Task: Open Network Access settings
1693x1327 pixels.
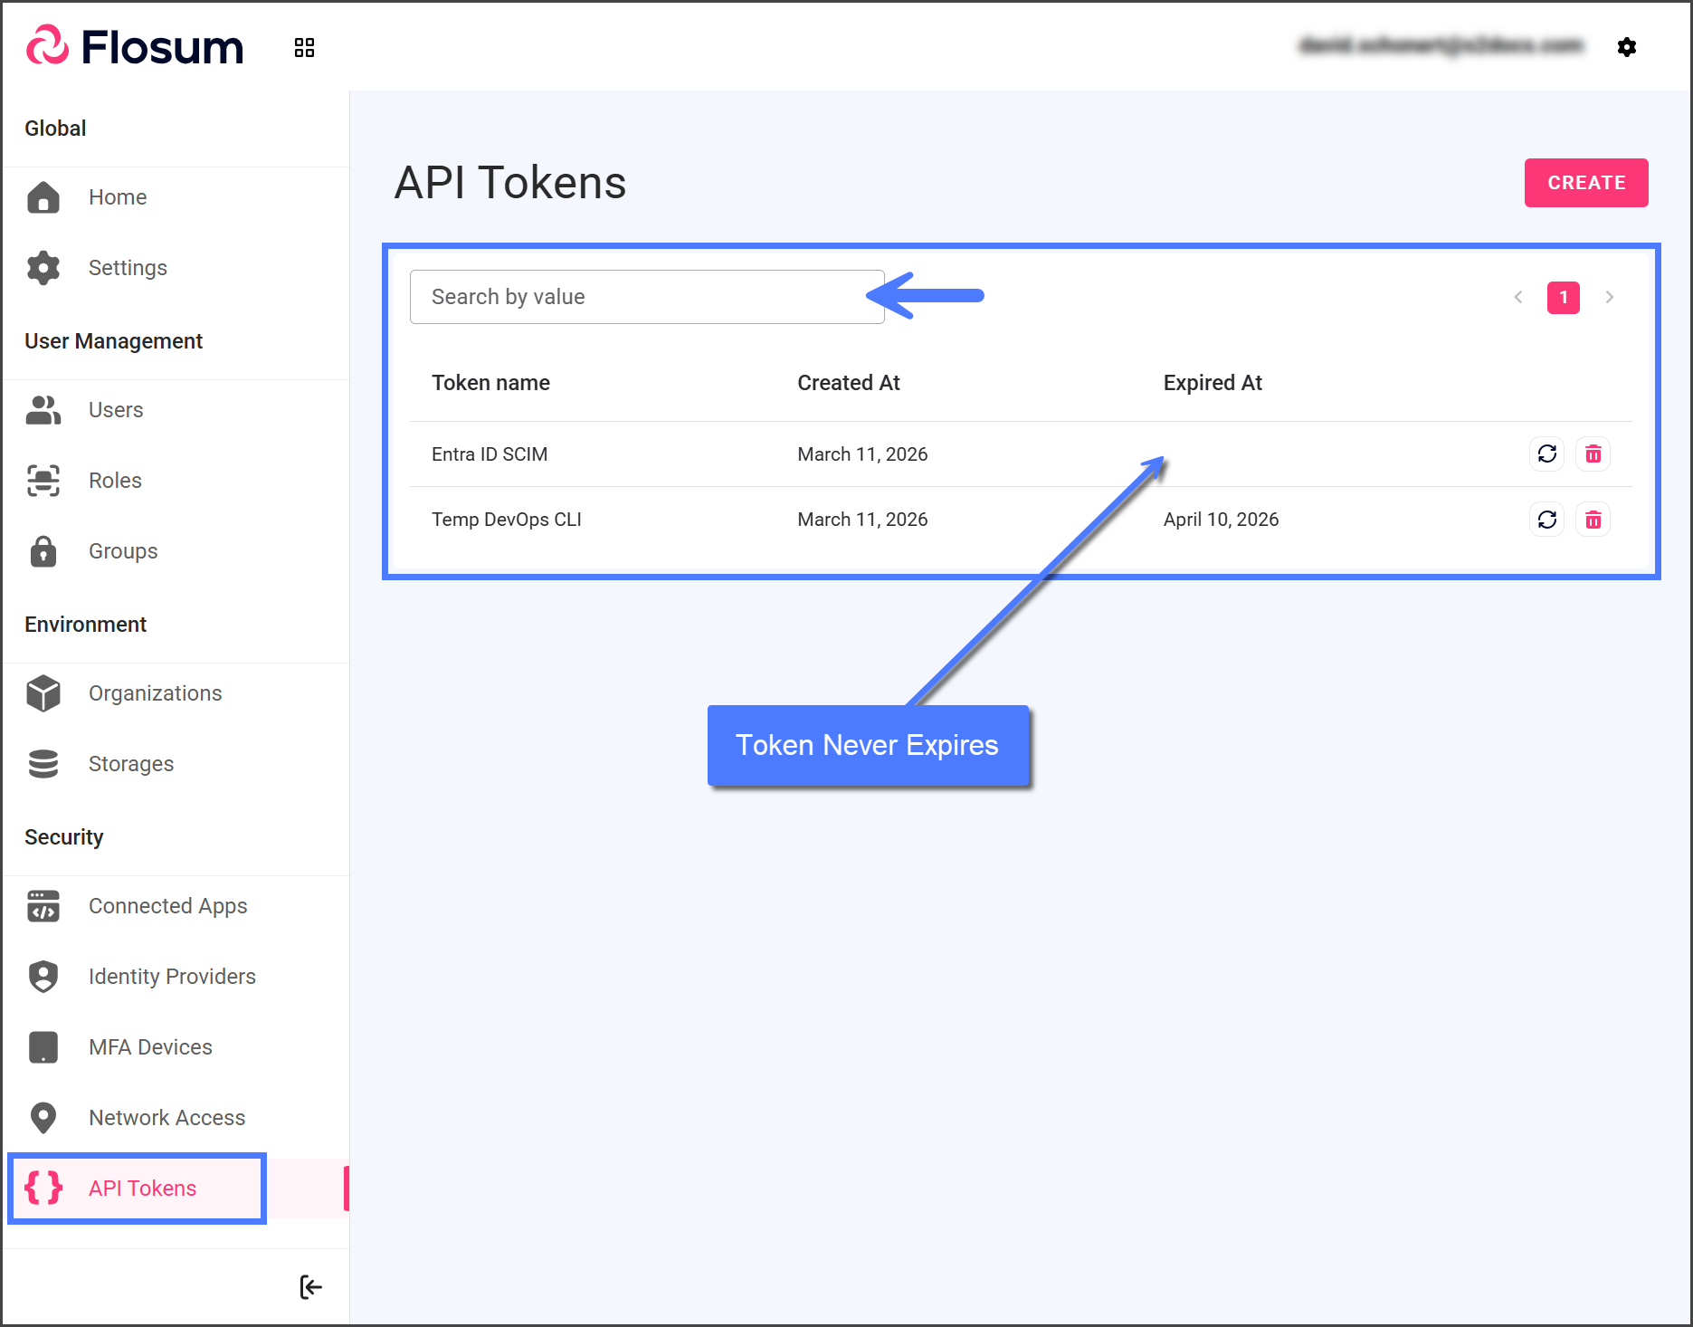Action: (166, 1118)
